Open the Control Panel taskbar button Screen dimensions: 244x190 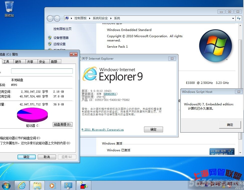click(x=68, y=185)
